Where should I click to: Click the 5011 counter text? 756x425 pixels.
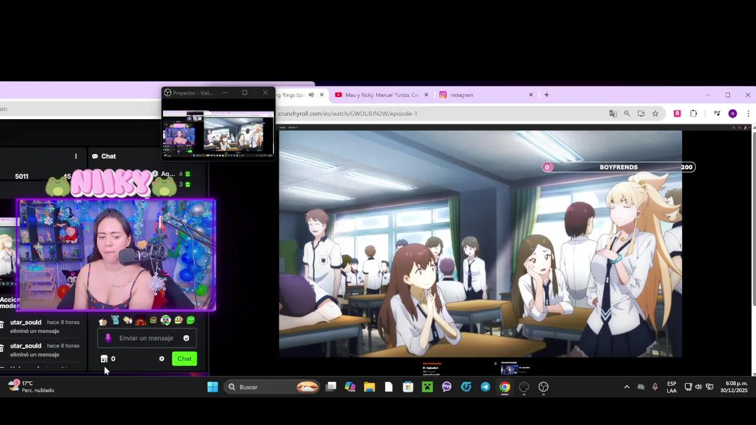pos(22,176)
